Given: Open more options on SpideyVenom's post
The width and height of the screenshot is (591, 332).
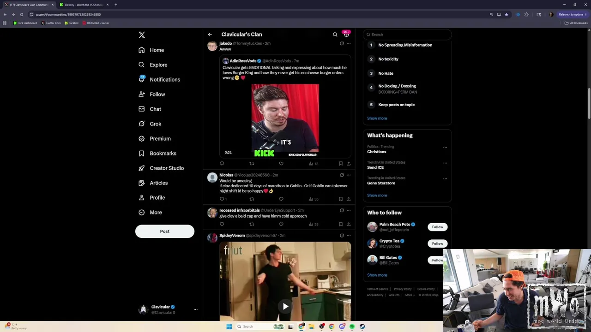Looking at the screenshot, I should tap(349, 235).
